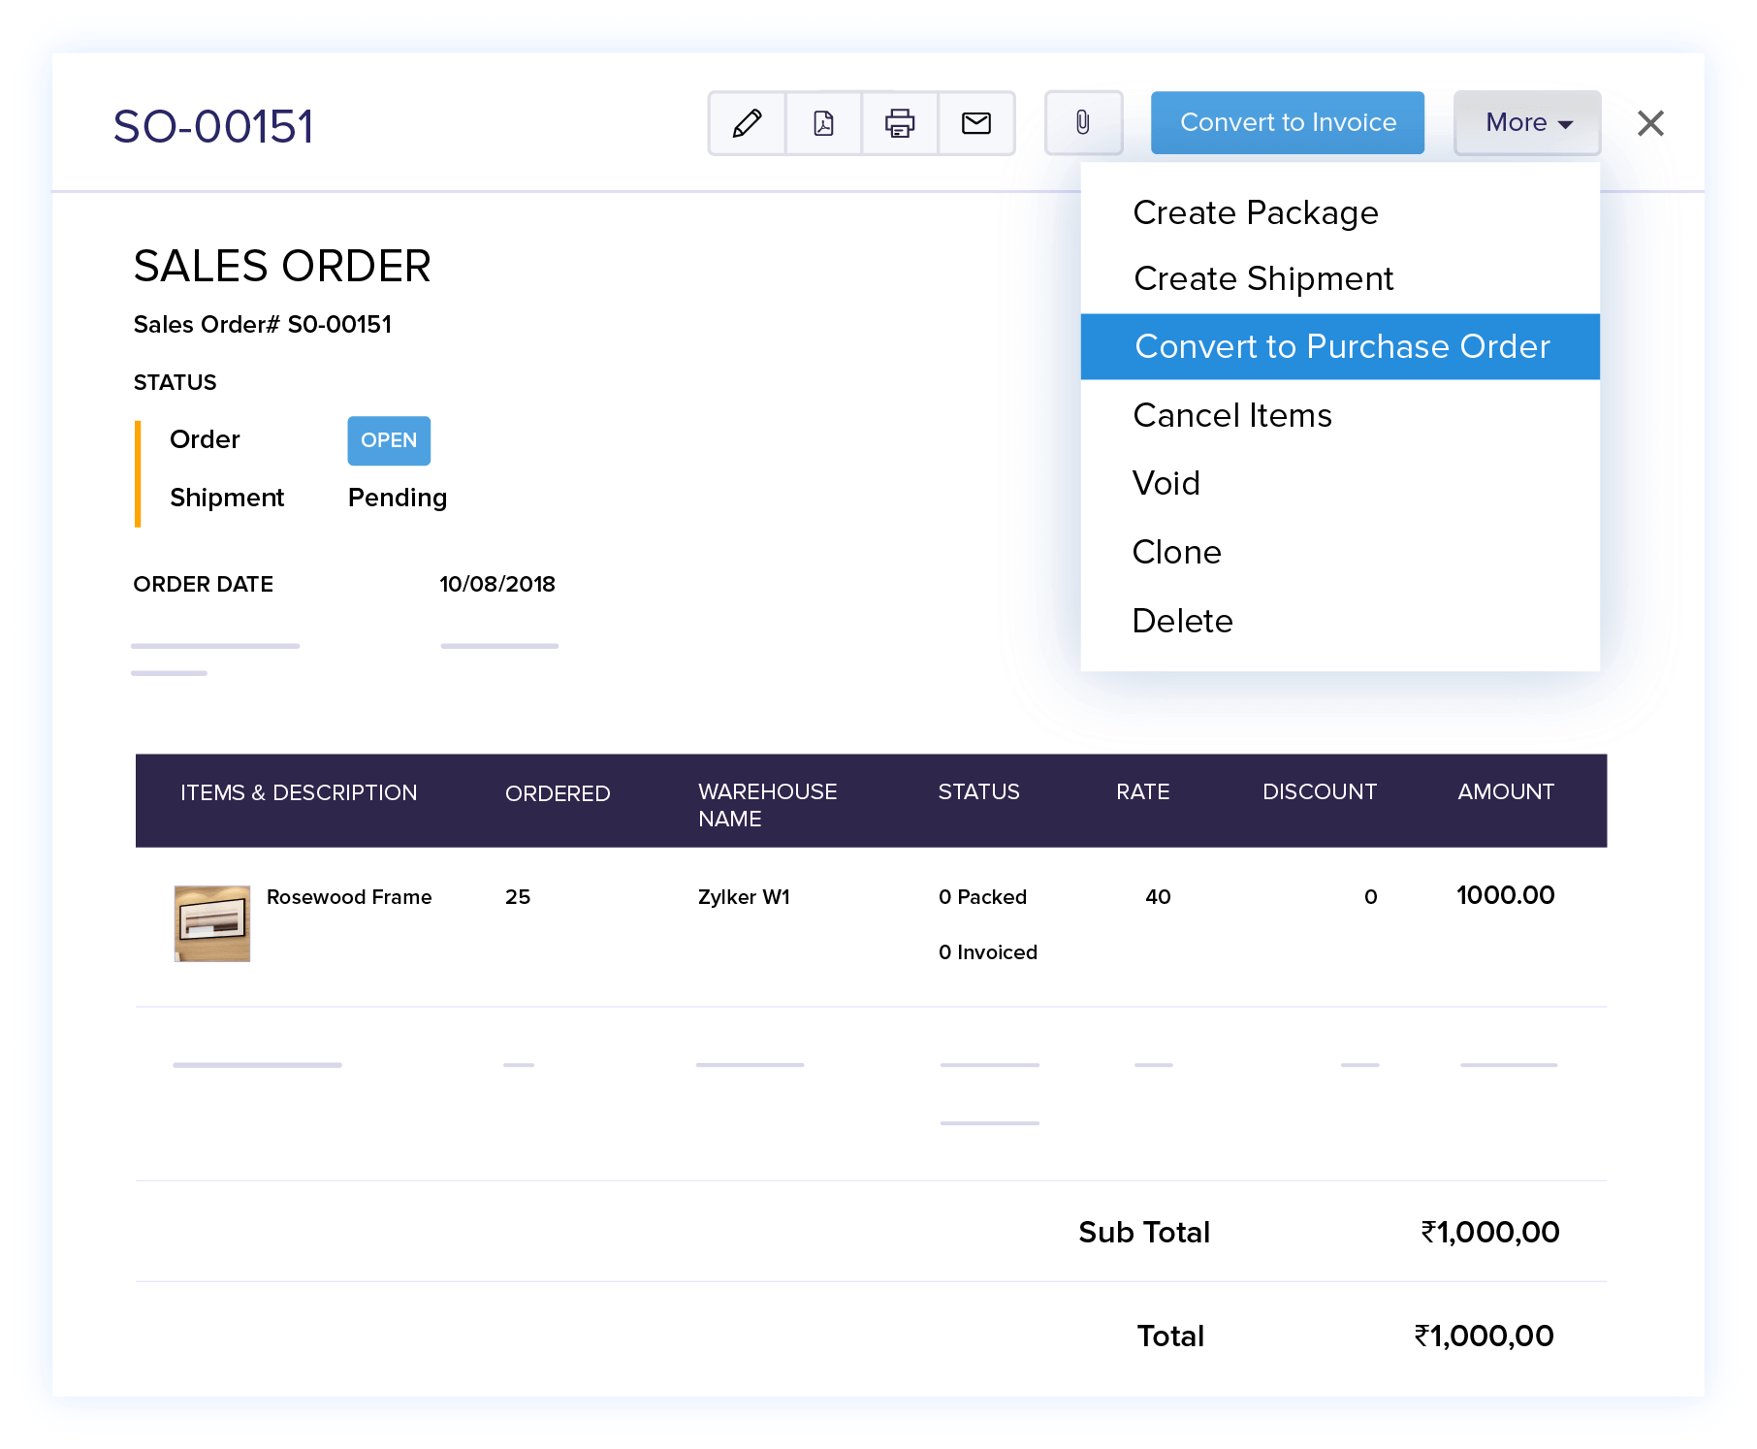Select Create Package from menu
The width and height of the screenshot is (1757, 1449).
click(x=1255, y=212)
